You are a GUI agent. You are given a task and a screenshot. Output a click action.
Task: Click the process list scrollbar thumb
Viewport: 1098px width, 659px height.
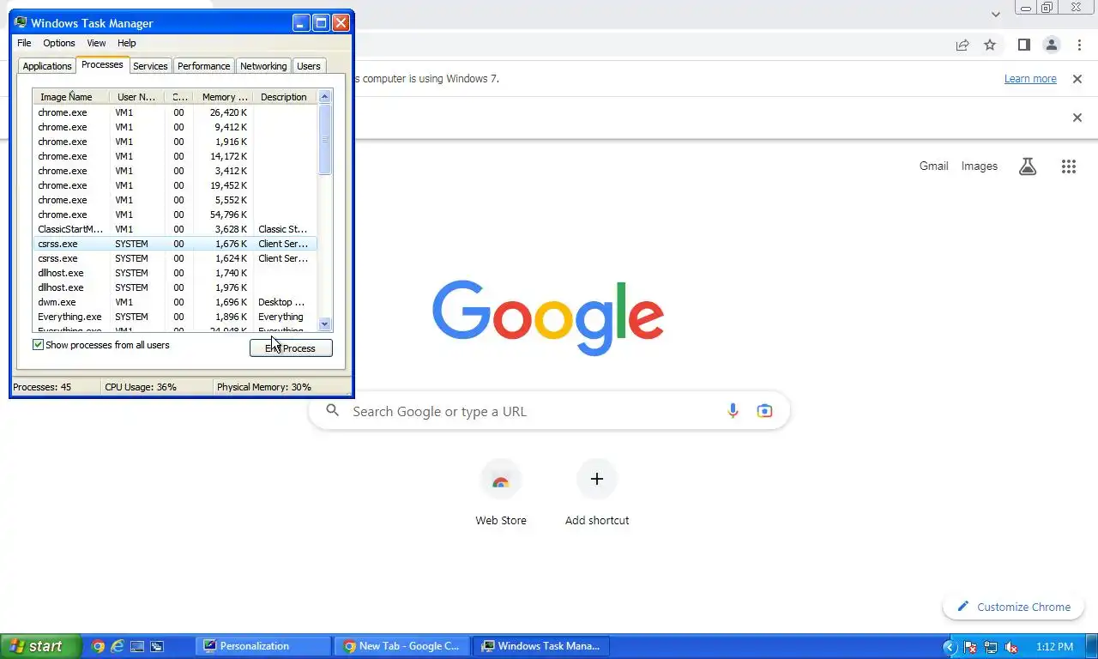click(325, 139)
